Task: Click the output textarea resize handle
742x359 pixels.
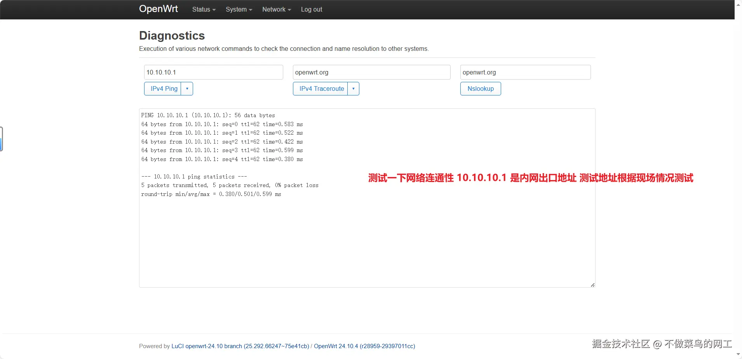Action: click(x=592, y=285)
